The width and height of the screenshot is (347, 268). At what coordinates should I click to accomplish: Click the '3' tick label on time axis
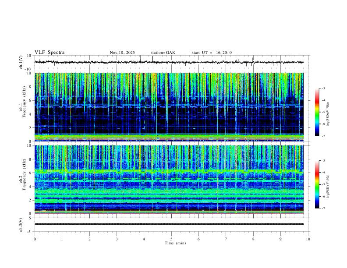click(117, 239)
